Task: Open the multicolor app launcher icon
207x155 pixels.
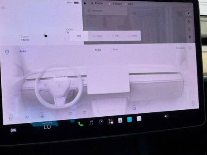Action: [x=111, y=121]
